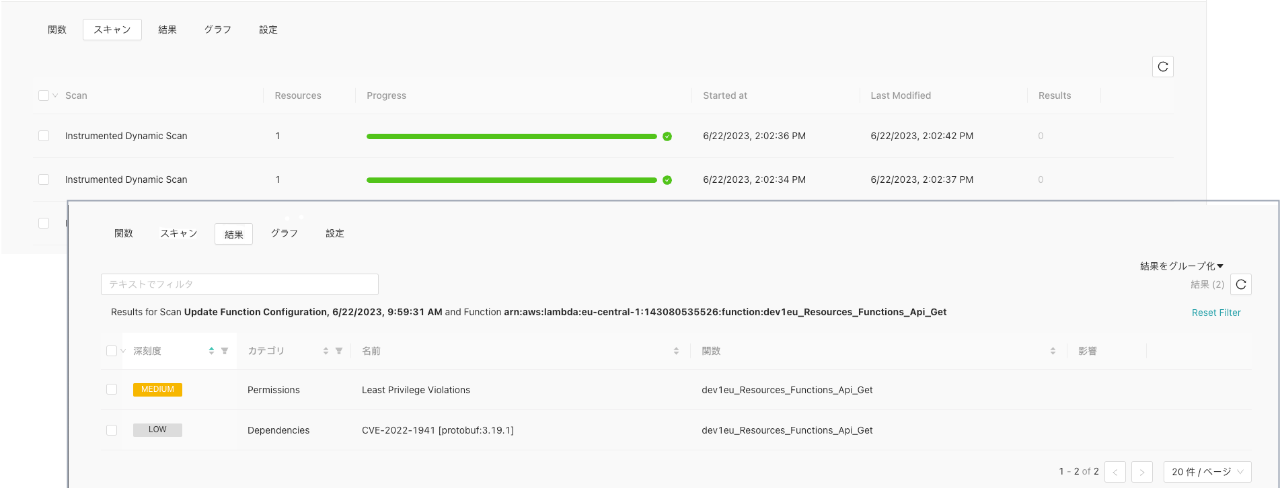The width and height of the screenshot is (1280, 488).
Task: Open the Least Privilege Violations result
Action: pyautogui.click(x=416, y=390)
